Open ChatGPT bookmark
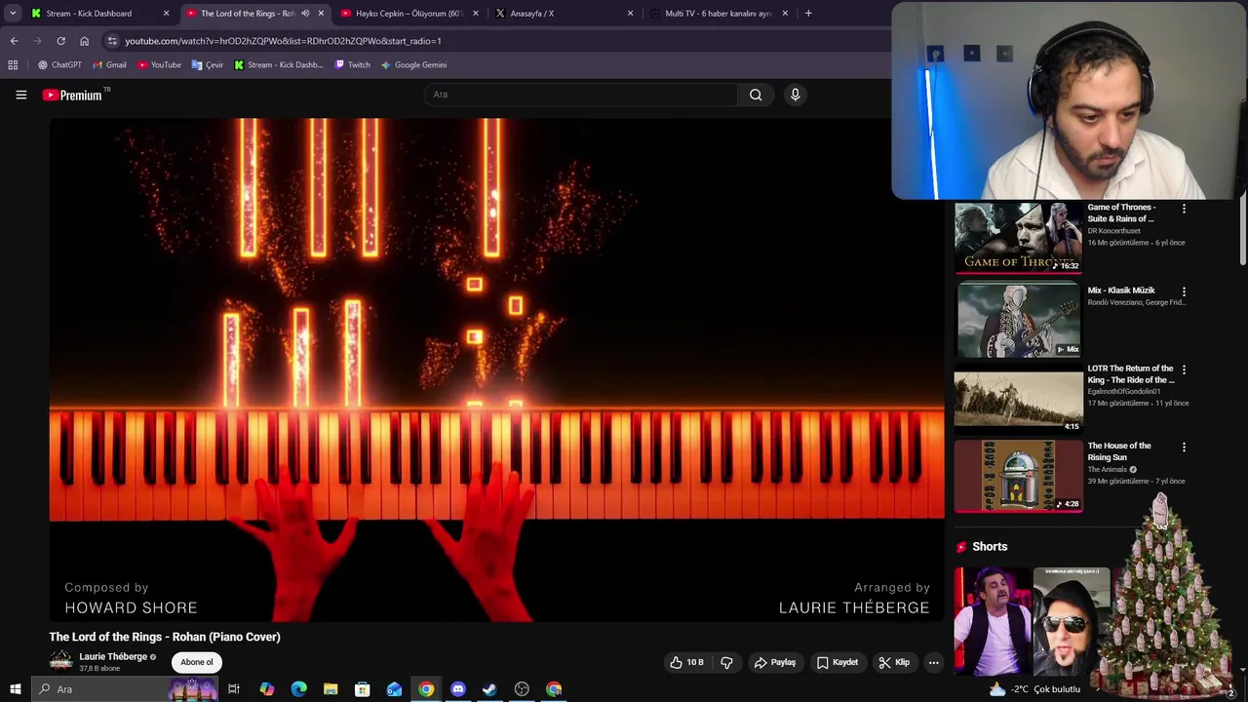The width and height of the screenshot is (1248, 702). [x=59, y=64]
